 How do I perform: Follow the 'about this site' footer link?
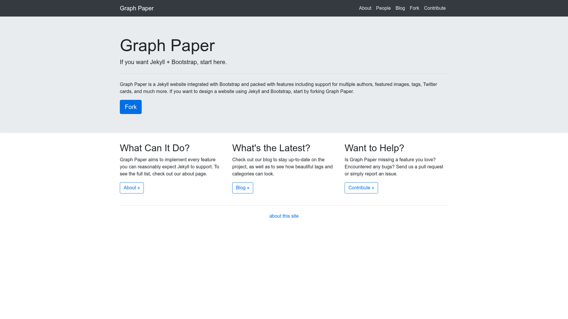pos(284,216)
